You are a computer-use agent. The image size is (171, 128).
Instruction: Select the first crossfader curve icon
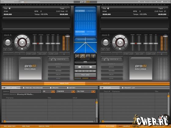tap(77, 56)
